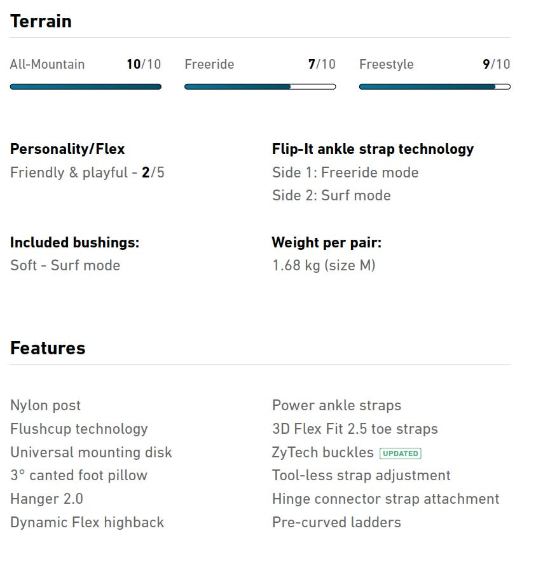Click the Flushcup technology feature
The height and width of the screenshot is (561, 543).
coord(79,429)
